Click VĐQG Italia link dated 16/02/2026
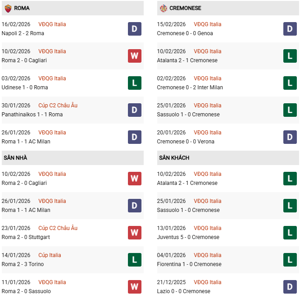Screen dimensions: 300x299 [x=52, y=24]
